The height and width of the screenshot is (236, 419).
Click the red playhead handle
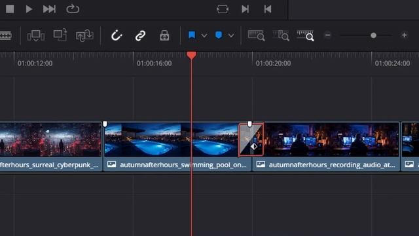point(191,55)
